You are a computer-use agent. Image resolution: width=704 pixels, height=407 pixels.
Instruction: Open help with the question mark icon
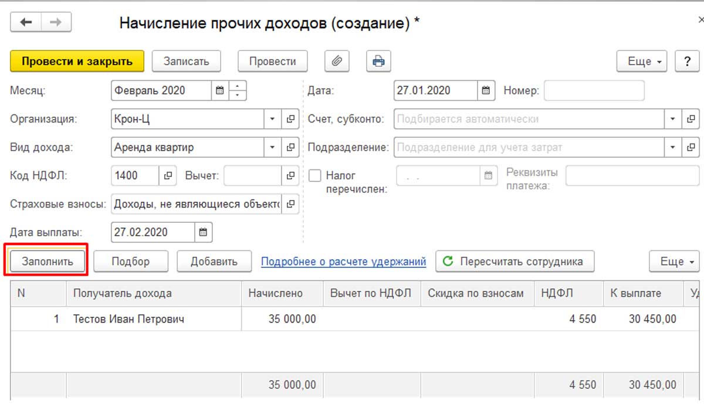[687, 61]
